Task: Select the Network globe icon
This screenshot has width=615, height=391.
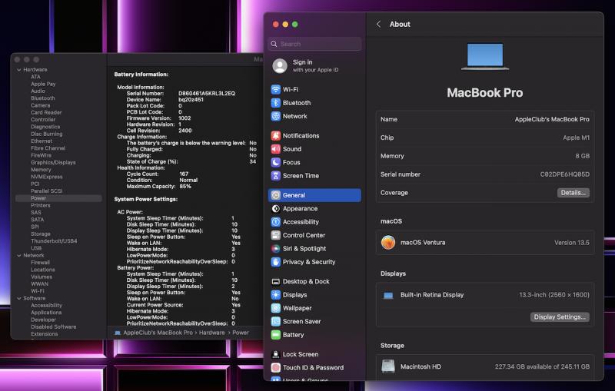Action: click(x=276, y=116)
